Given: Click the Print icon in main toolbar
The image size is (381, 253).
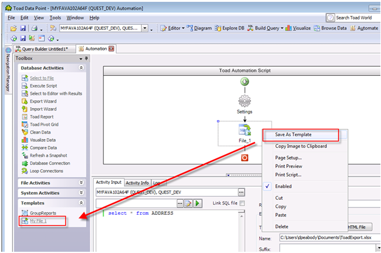Looking at the screenshot, I should [34, 29].
